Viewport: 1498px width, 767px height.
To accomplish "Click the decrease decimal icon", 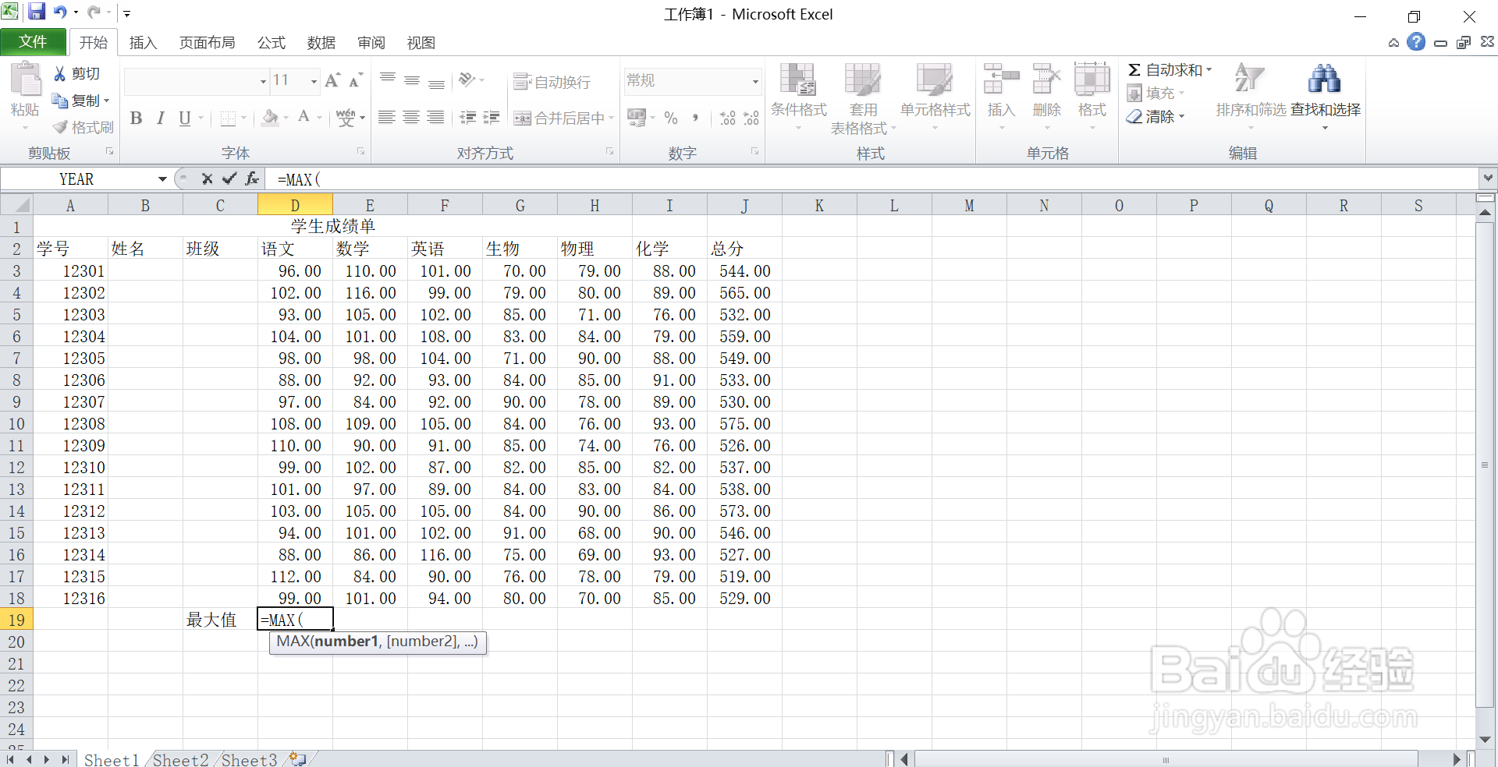I will click(x=751, y=118).
